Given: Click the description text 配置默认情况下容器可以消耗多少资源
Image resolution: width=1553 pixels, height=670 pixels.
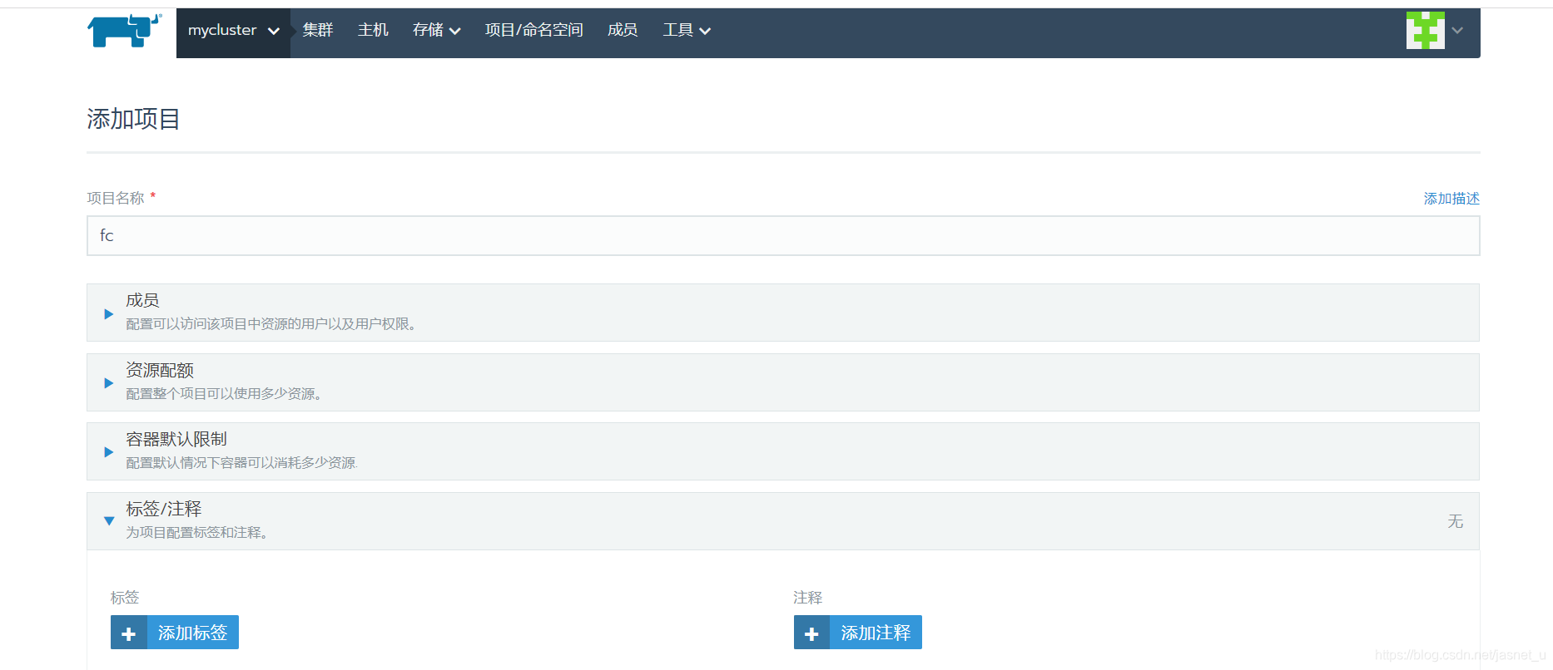Looking at the screenshot, I should tap(242, 463).
